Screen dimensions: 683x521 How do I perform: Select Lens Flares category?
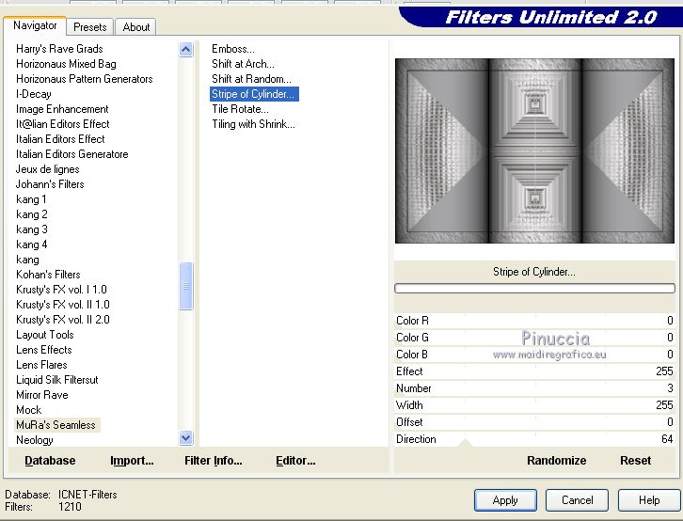[x=41, y=365]
